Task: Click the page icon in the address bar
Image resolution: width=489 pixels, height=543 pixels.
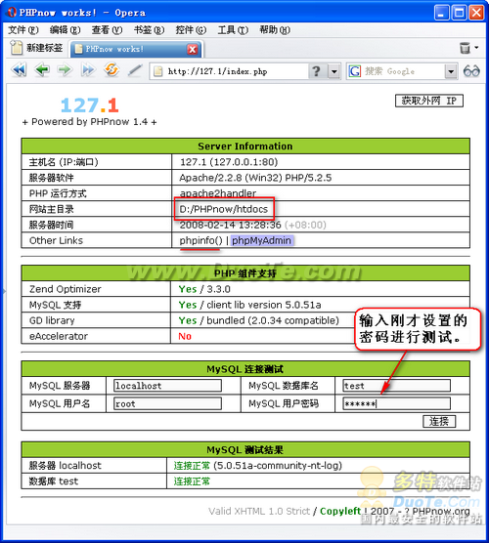Action: (x=158, y=71)
